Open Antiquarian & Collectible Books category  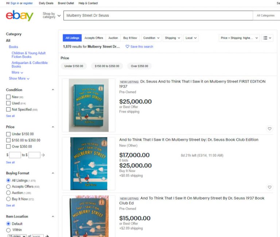(30, 64)
